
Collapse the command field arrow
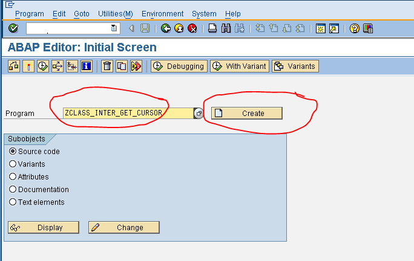click(x=131, y=28)
